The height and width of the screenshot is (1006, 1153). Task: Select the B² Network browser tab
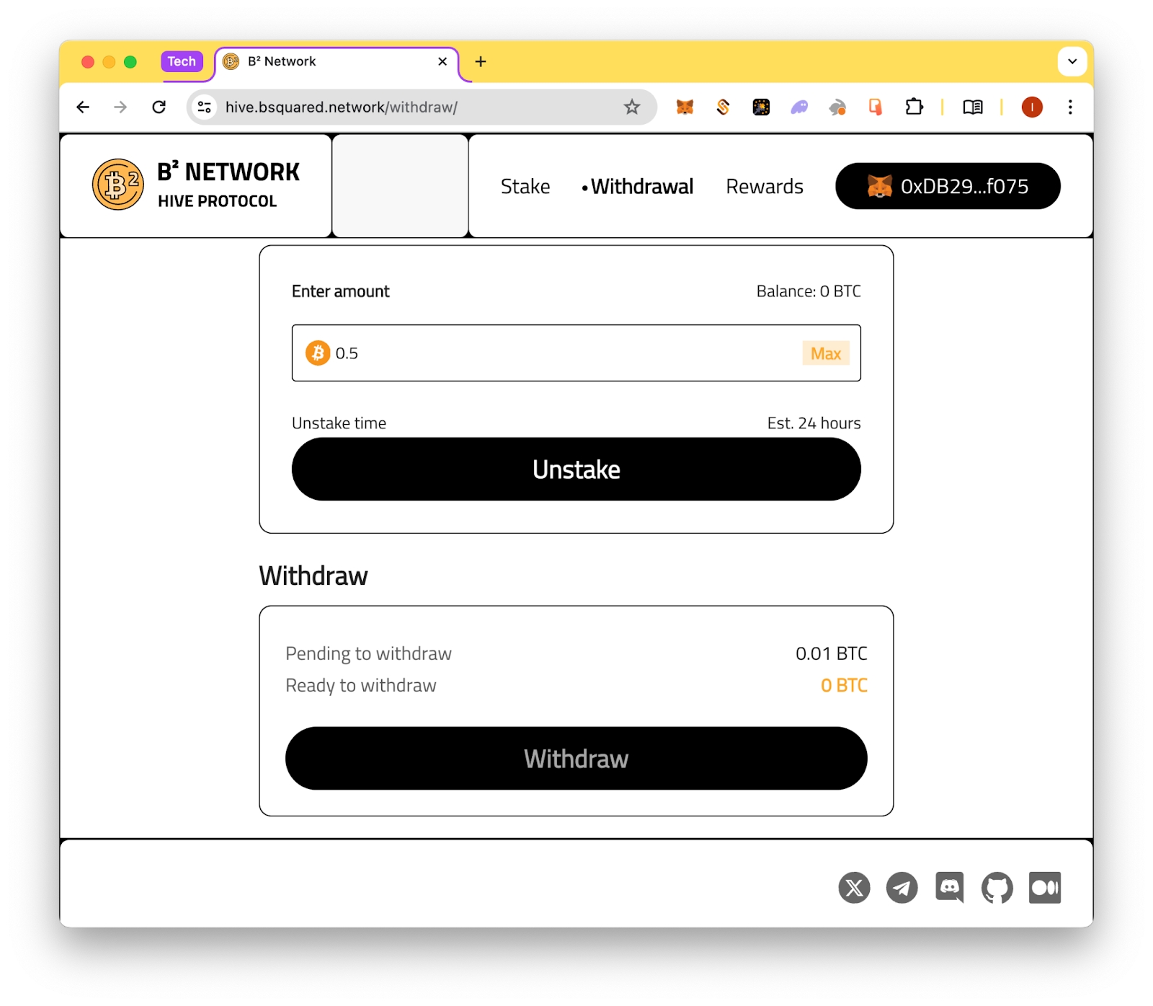[x=337, y=62]
